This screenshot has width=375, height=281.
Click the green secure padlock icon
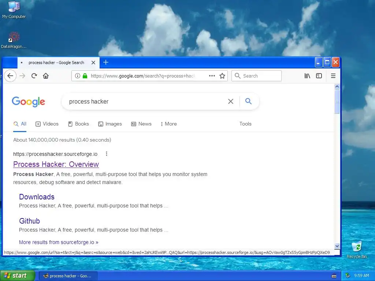click(85, 76)
